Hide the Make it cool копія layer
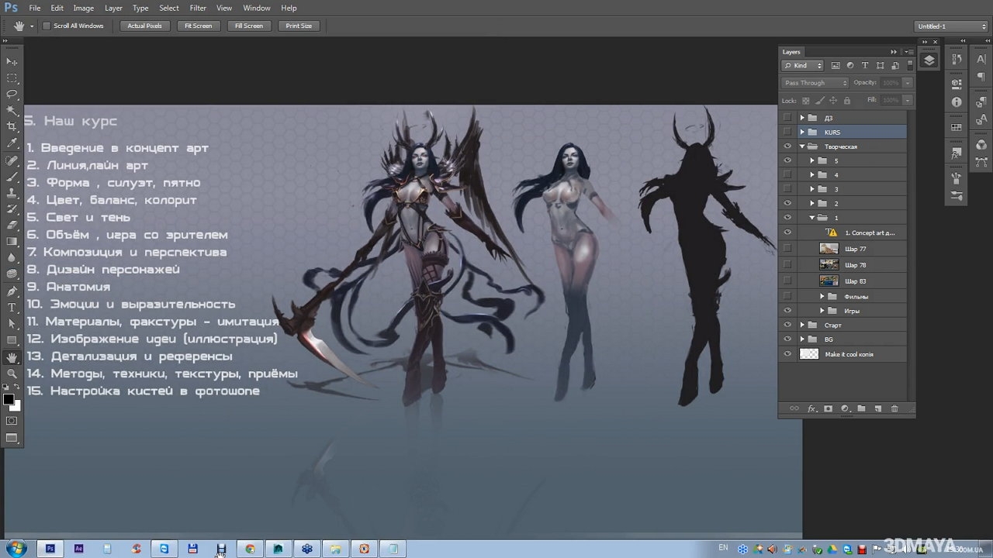The width and height of the screenshot is (993, 558). [787, 354]
